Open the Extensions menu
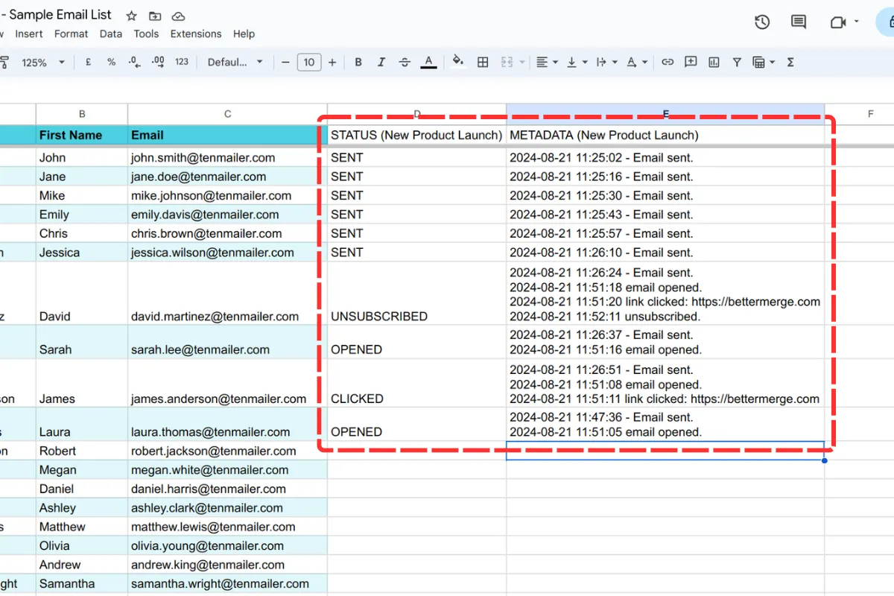 pyautogui.click(x=195, y=34)
